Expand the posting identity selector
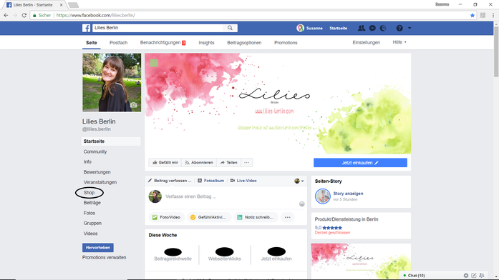The width and height of the screenshot is (499, 280). click(299, 181)
